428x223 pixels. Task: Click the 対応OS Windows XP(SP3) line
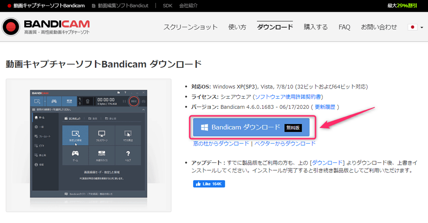tap(280, 87)
